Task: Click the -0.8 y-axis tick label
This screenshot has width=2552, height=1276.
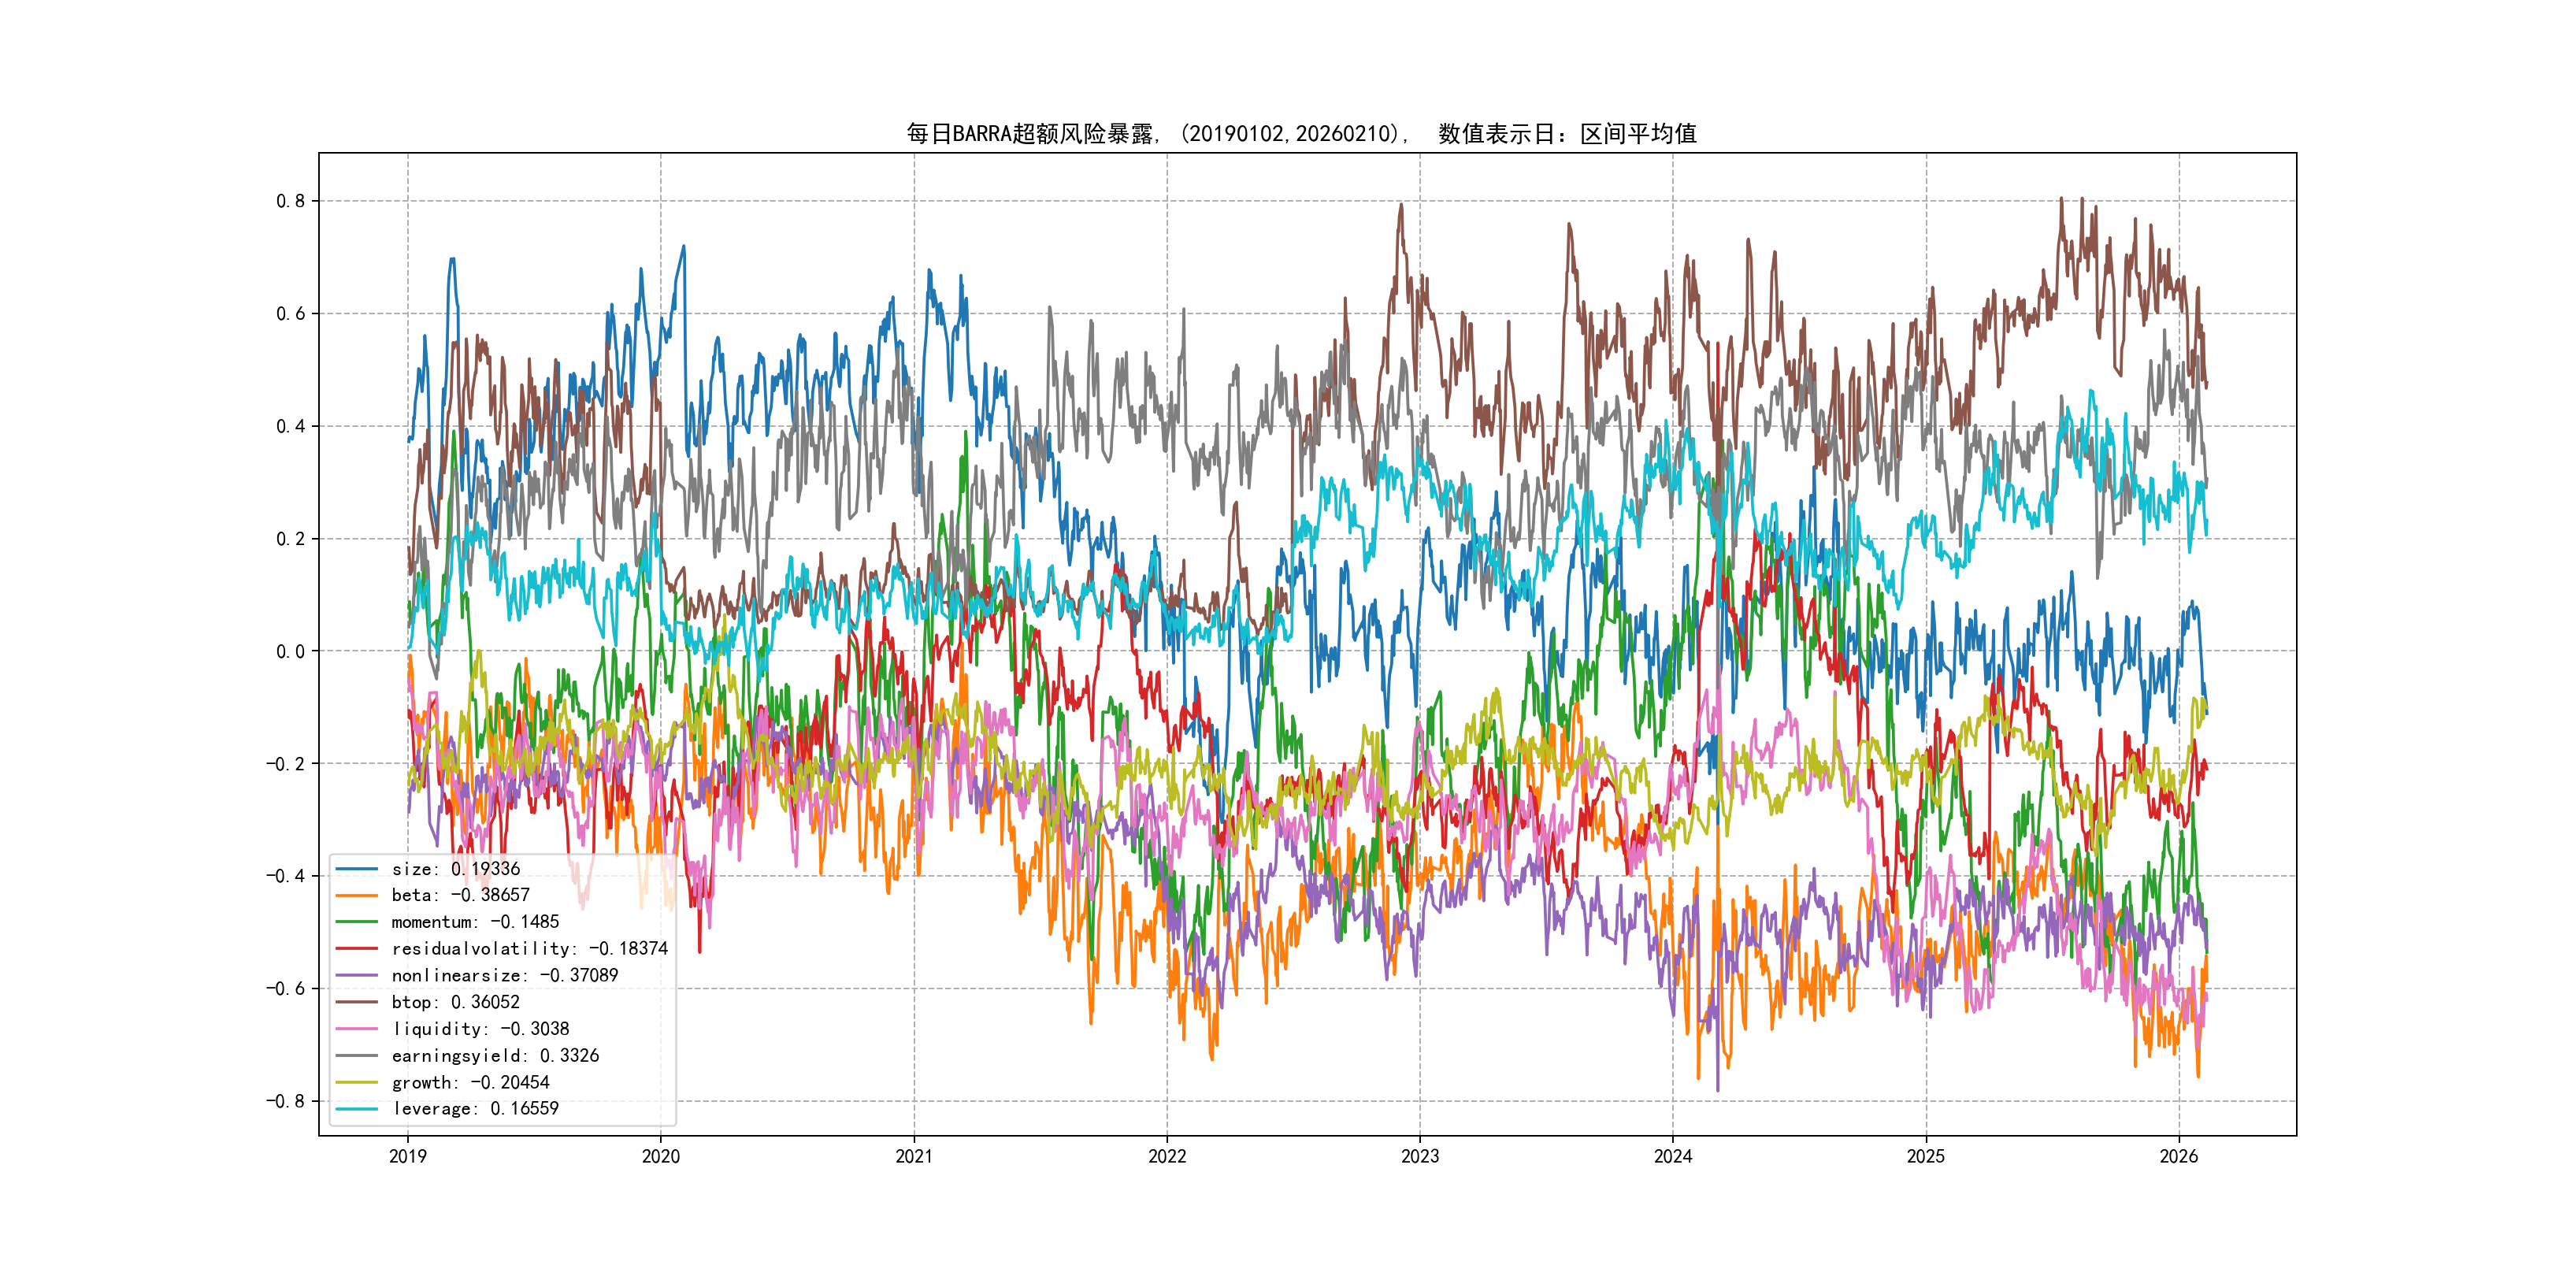Action: 285,1100
